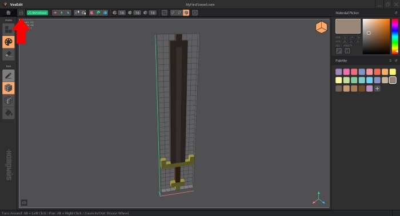Click the green MyFirstSword model button

point(38,13)
